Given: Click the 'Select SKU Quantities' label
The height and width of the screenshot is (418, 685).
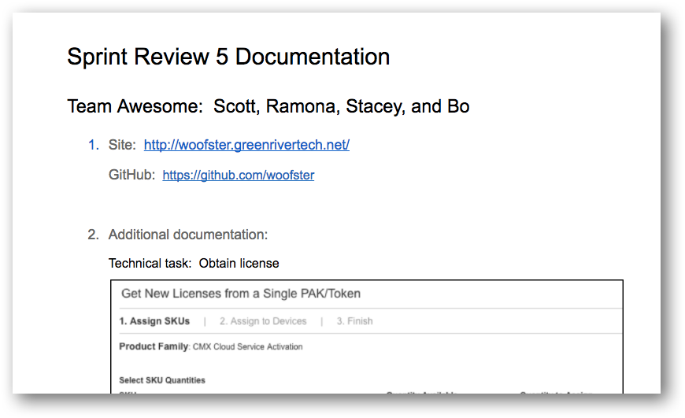Looking at the screenshot, I should click(162, 380).
